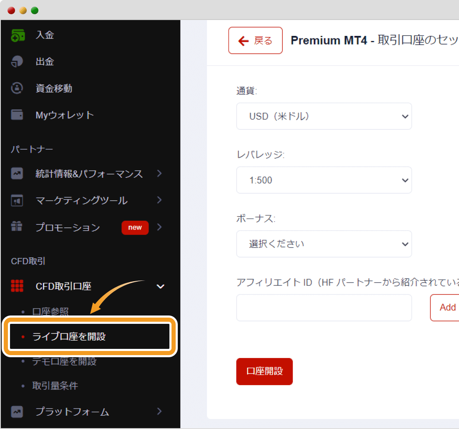Open the 入金 menu item

[x=45, y=35]
